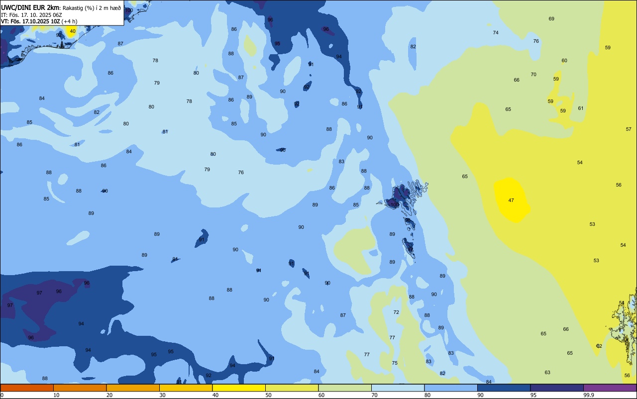Click the 10–20 orange legend swatch
Screen dimensions: 637x399
(x=80, y=388)
